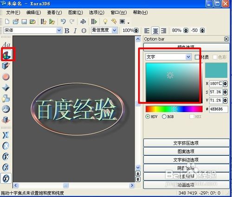232x197 pixels.
Task: Open the 最佳宽度 dropdown
Action: point(114,30)
